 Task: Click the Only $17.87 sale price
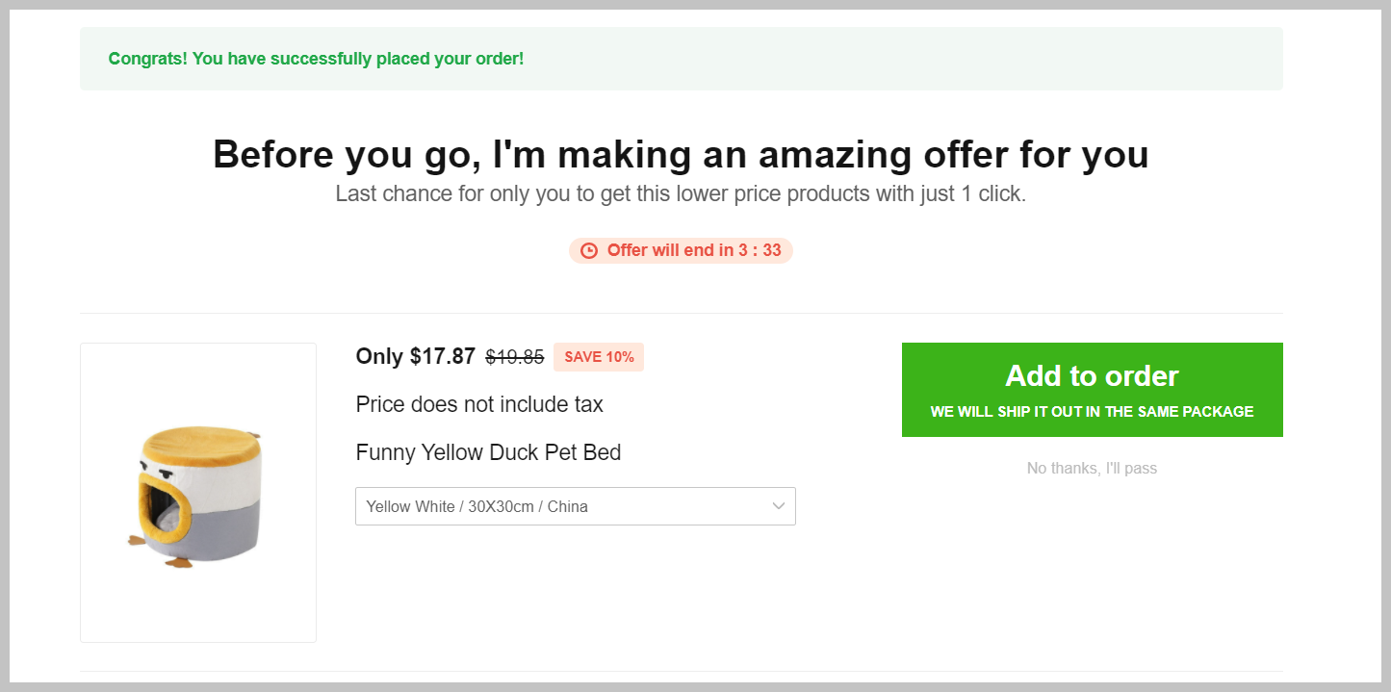(x=415, y=356)
